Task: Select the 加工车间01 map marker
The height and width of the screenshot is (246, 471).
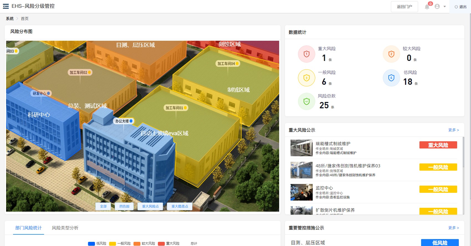Action: coord(176,108)
